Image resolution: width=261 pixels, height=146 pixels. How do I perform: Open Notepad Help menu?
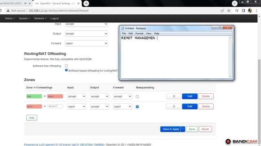(x=157, y=33)
